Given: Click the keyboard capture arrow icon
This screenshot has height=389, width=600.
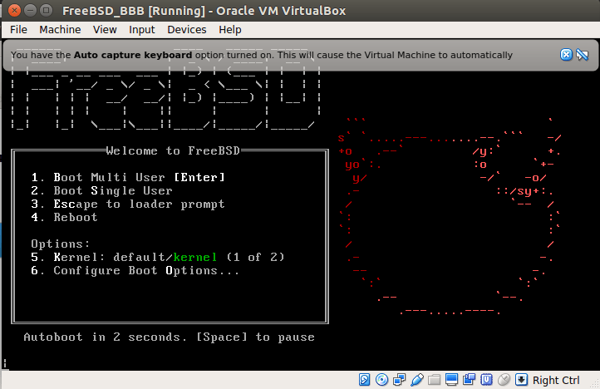Looking at the screenshot, I should pos(521,379).
